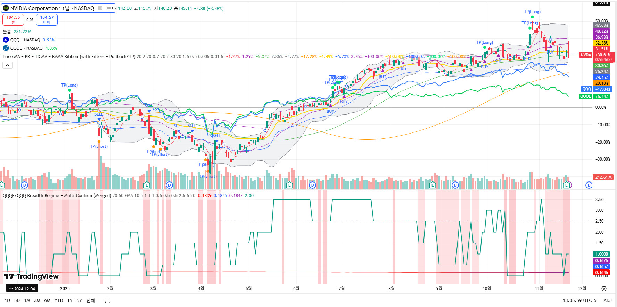Click the earnings E marker just before 3월
This screenshot has width=617, height=307.
pyautogui.click(x=147, y=185)
